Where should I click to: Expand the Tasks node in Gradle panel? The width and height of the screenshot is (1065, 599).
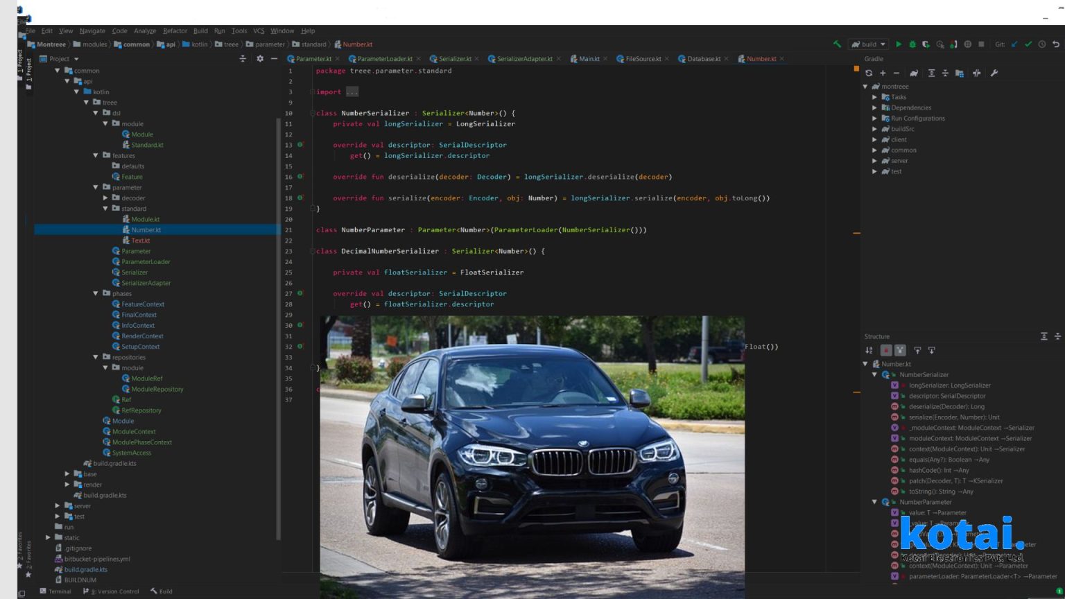coord(874,97)
